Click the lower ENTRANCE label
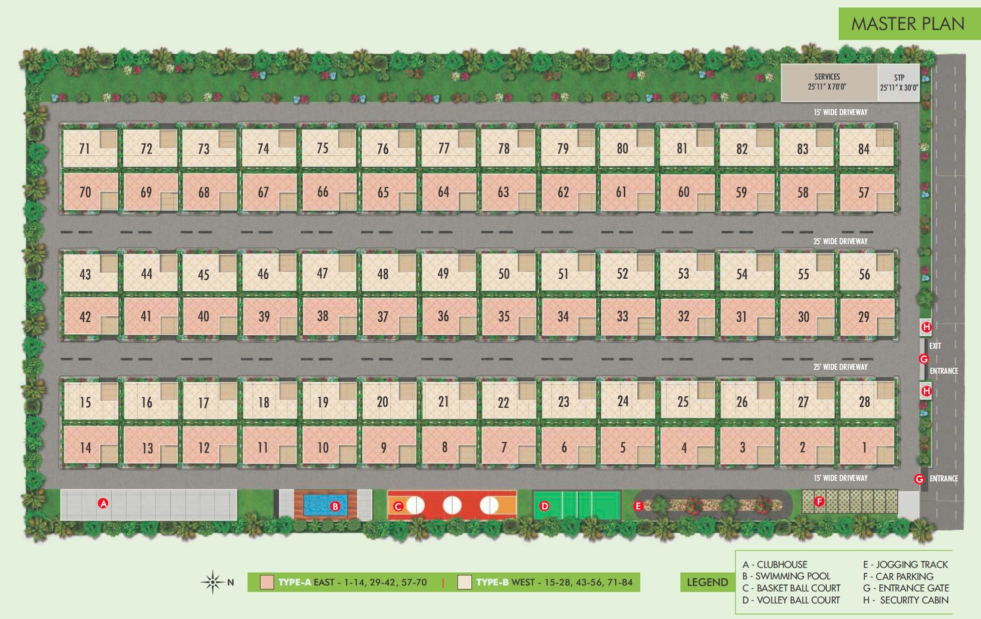 (943, 479)
